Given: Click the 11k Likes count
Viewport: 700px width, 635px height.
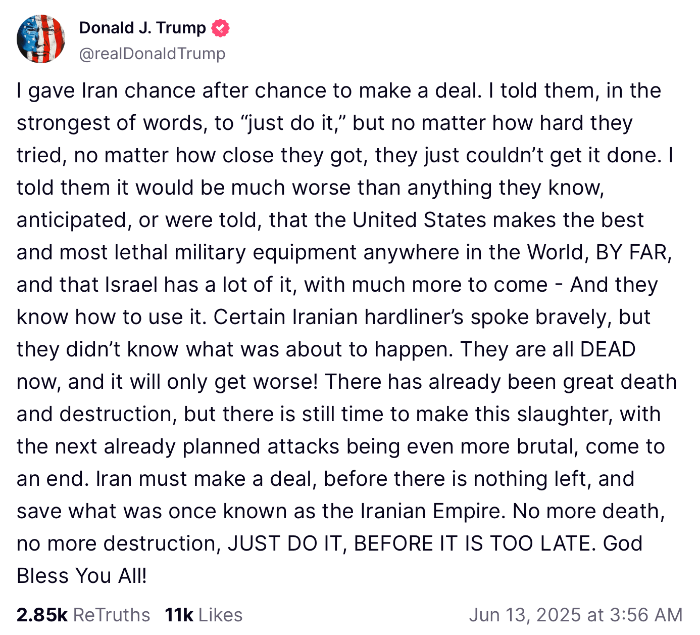Looking at the screenshot, I should pos(179,615).
